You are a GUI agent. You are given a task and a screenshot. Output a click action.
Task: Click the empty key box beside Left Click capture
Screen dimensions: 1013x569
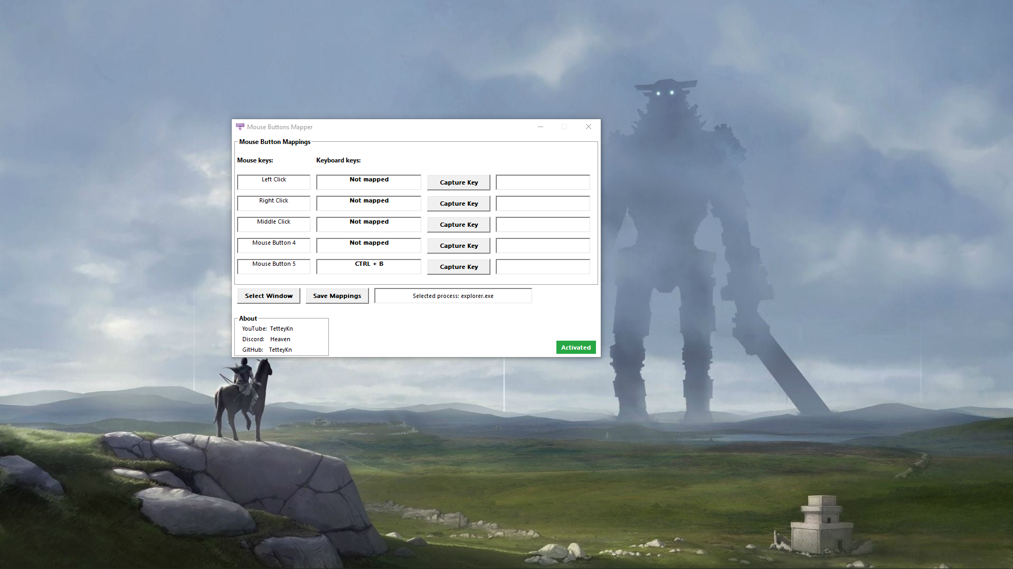pyautogui.click(x=542, y=182)
